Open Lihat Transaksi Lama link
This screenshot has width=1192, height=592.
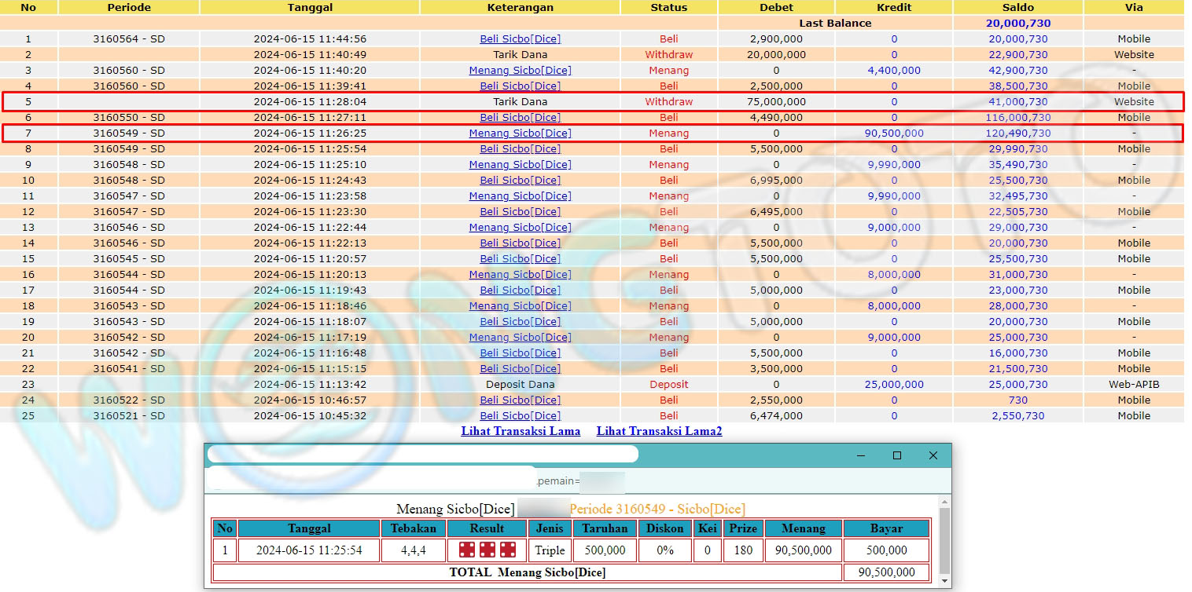click(521, 431)
